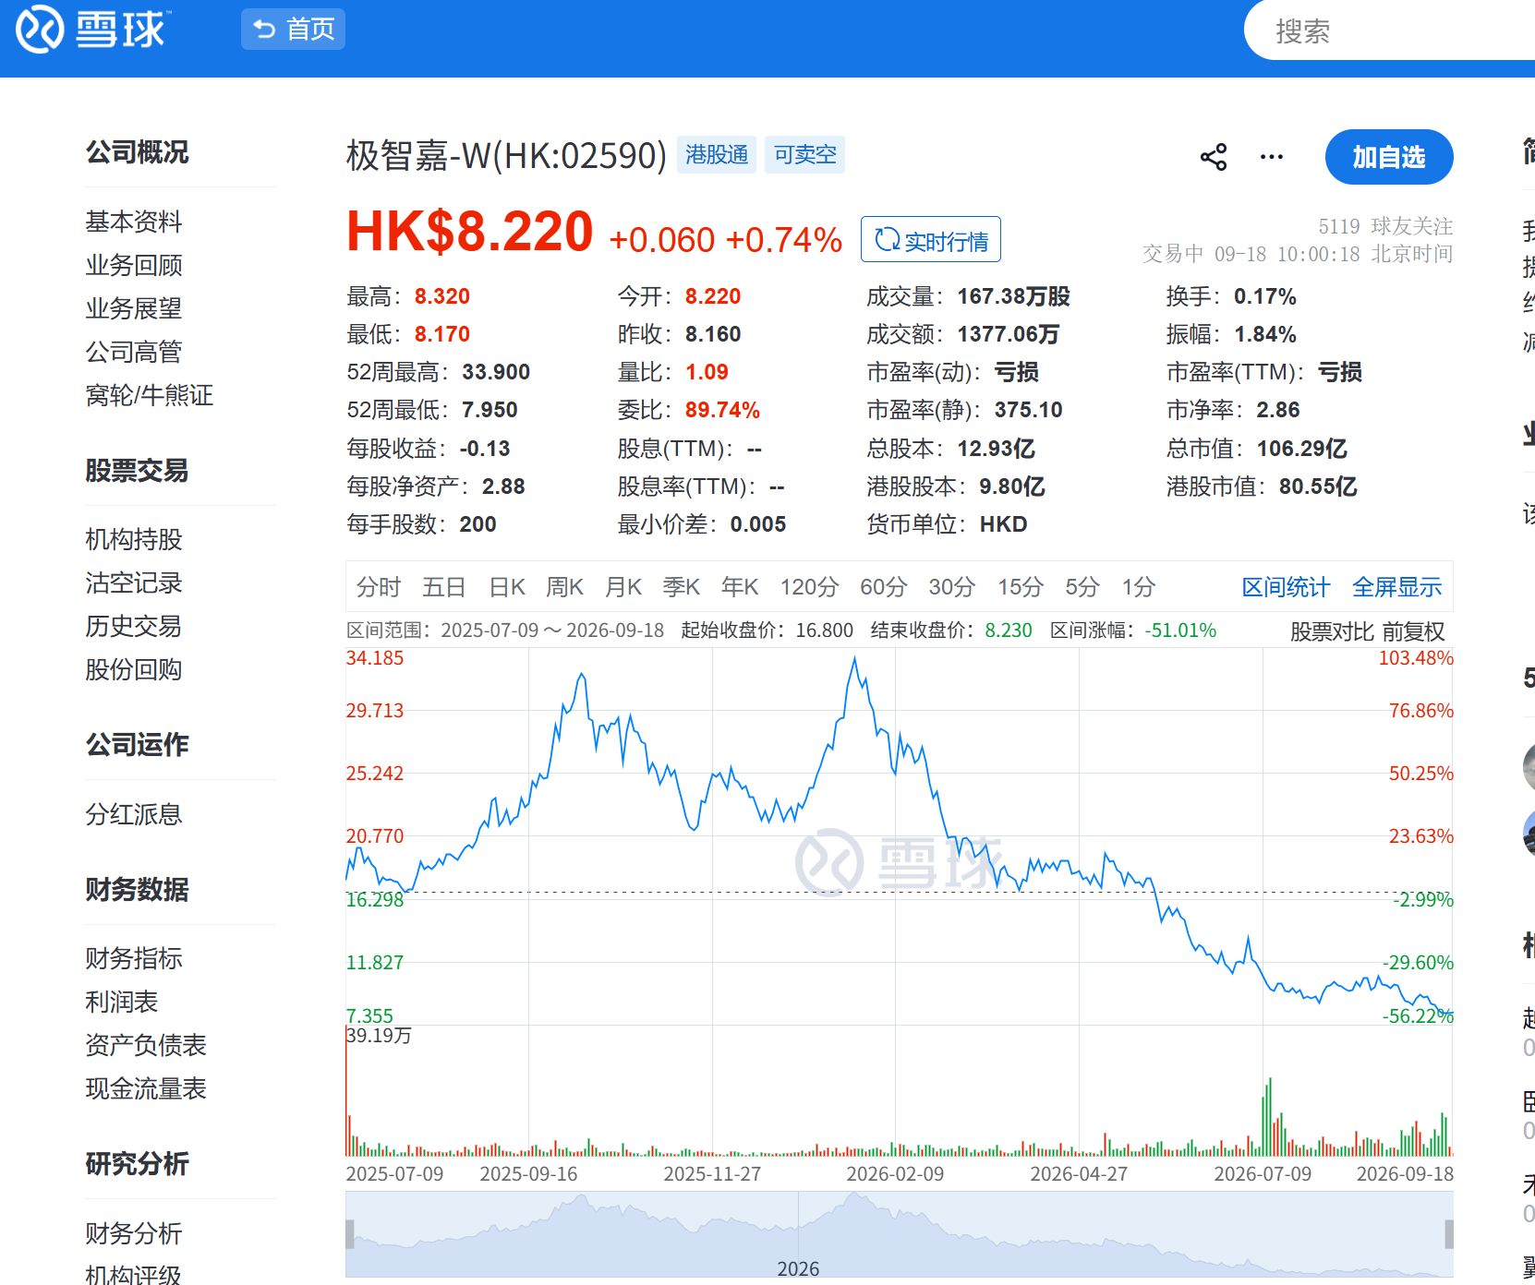Show the 120分 interval chart
This screenshot has height=1285, width=1535.
(x=809, y=587)
